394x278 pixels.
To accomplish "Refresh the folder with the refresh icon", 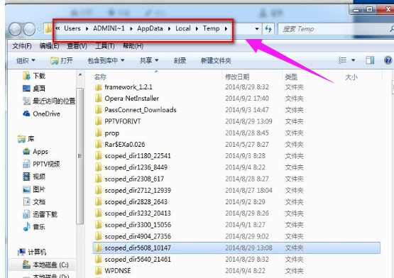I will (x=268, y=29).
